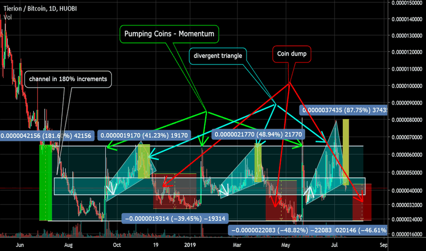The image size is (426, 251).
Task: Click price axis value 0.0000050000
Action: [407, 173]
